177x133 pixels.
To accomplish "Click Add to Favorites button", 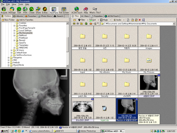I will [x=25, y=20].
